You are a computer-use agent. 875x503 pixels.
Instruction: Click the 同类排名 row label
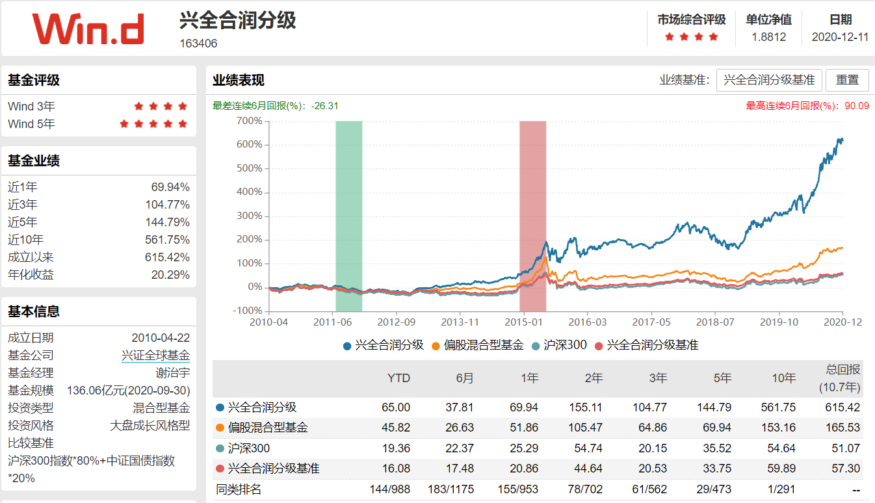pyautogui.click(x=239, y=489)
